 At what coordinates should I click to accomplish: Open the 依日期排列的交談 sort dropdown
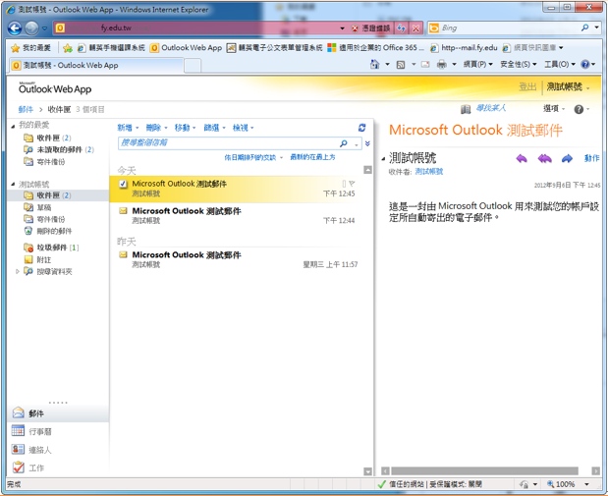click(253, 157)
